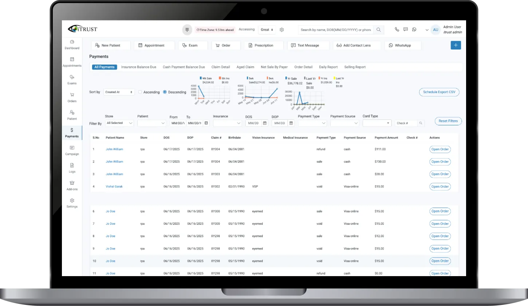Open the Store All Selected dropdown

(119, 123)
